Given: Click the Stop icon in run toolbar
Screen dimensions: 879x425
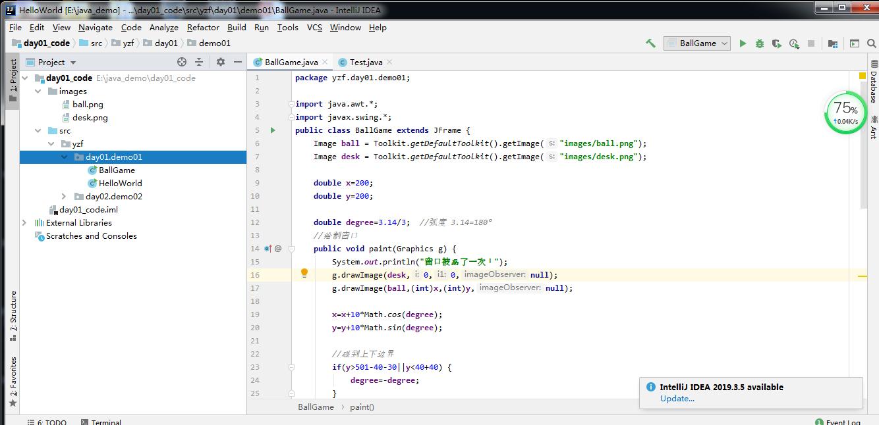Looking at the screenshot, I should [x=811, y=43].
